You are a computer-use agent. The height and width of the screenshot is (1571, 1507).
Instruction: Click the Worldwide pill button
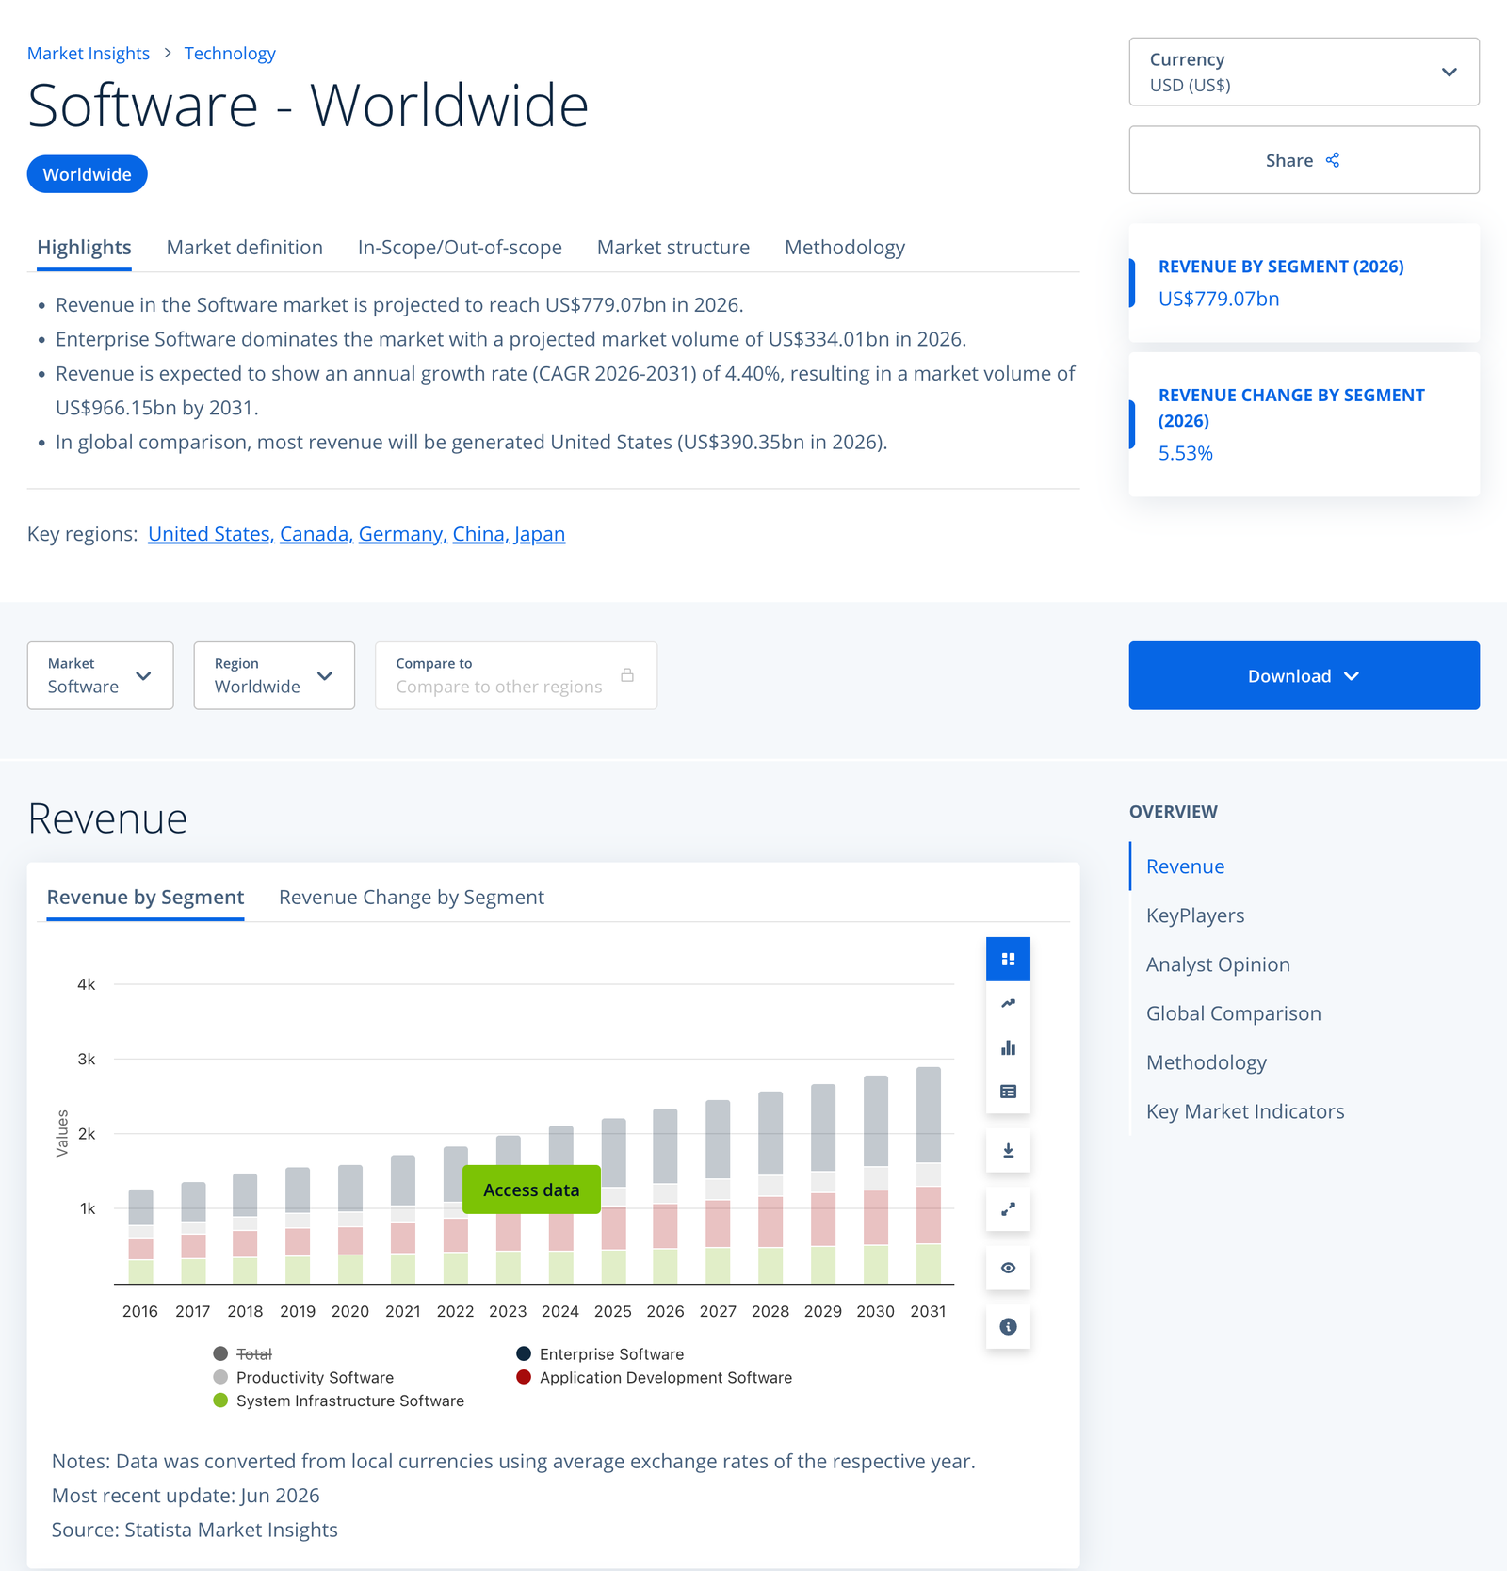[87, 174]
